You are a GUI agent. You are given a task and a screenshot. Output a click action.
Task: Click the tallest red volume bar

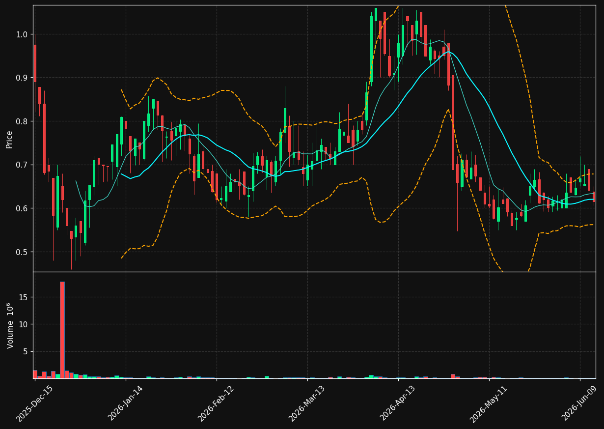[x=62, y=330]
